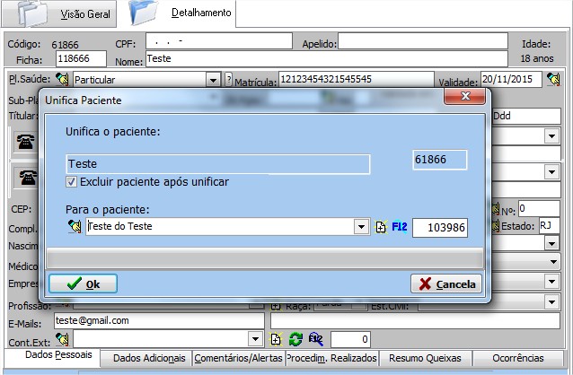The height and width of the screenshot is (375, 573).
Task: Click the lookup icon beside the Validade date
Action: coord(553,80)
